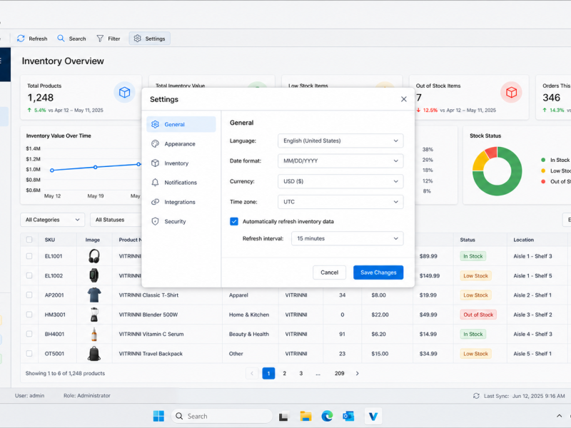Image resolution: width=571 pixels, height=428 pixels.
Task: Click Save Changes button
Action: (x=378, y=272)
